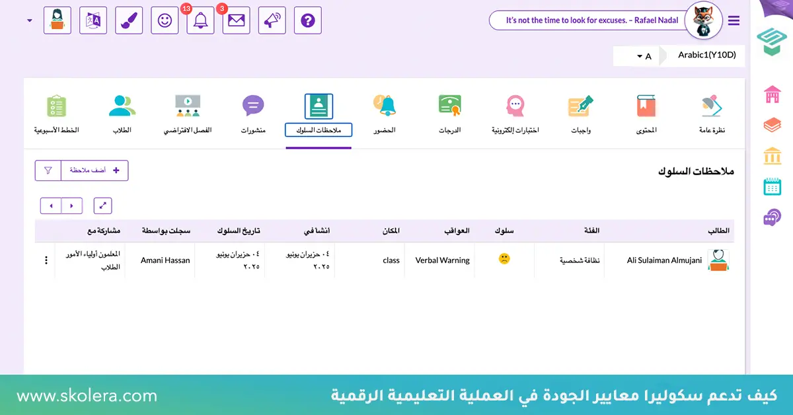Viewport: 793px width, 415px height.
Task: Open the theme paintbrush icon
Action: pos(129,20)
